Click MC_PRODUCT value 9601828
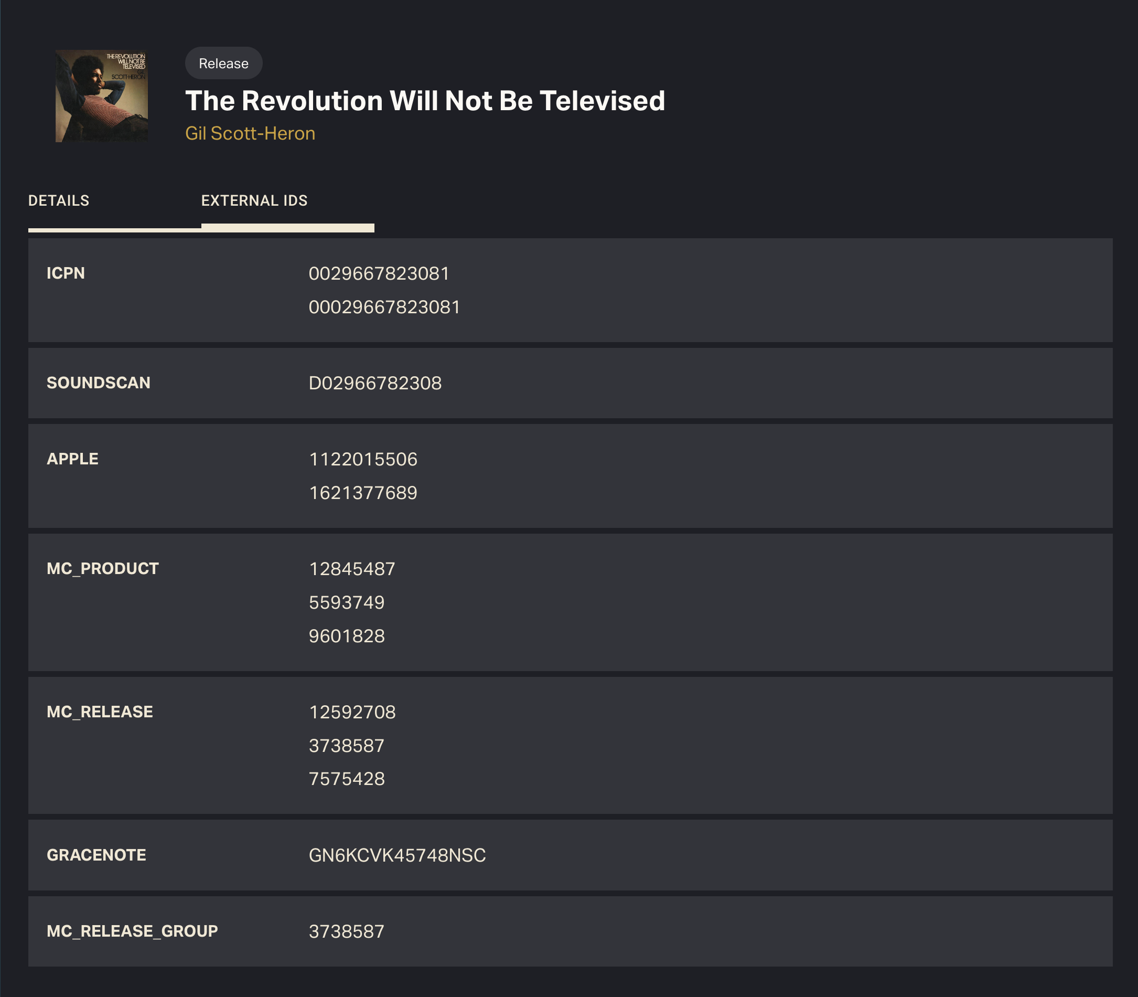 346,636
